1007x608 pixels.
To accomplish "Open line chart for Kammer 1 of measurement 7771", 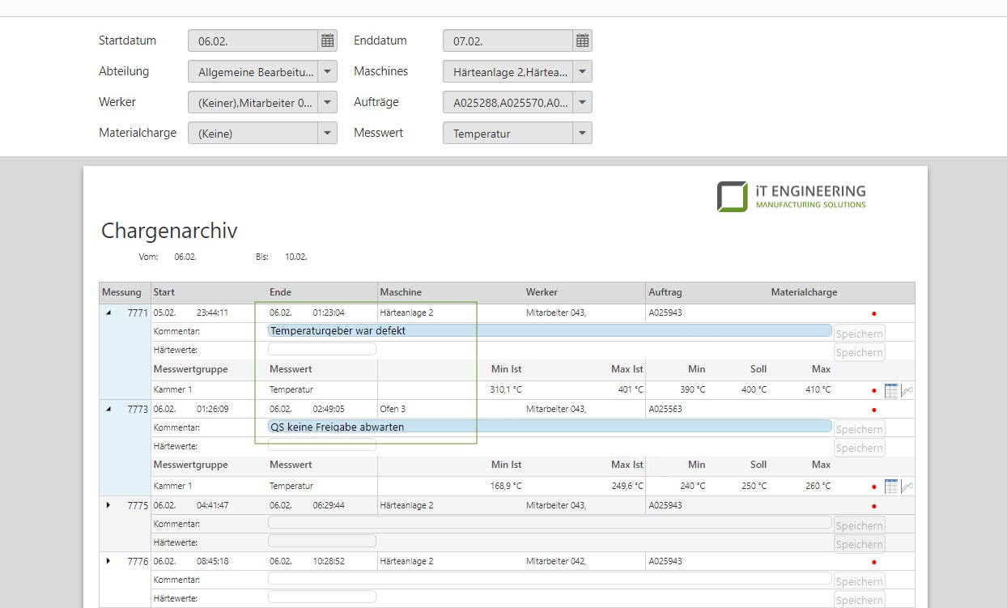I will pos(907,391).
